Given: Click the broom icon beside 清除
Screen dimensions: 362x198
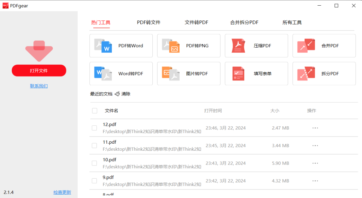Looking at the screenshot, I should (117, 94).
